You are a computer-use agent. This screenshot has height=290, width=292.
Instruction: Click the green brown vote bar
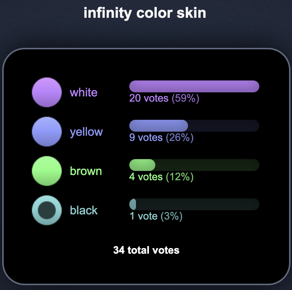pos(142,165)
